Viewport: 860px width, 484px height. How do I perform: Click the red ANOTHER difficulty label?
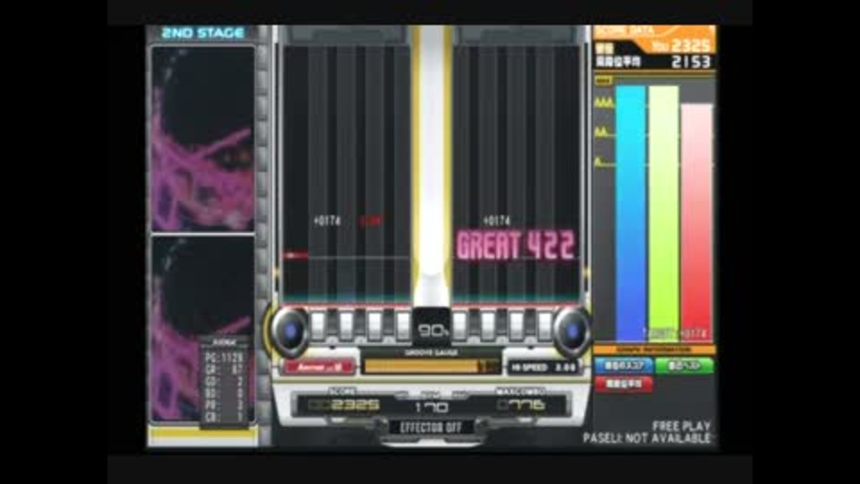click(319, 367)
